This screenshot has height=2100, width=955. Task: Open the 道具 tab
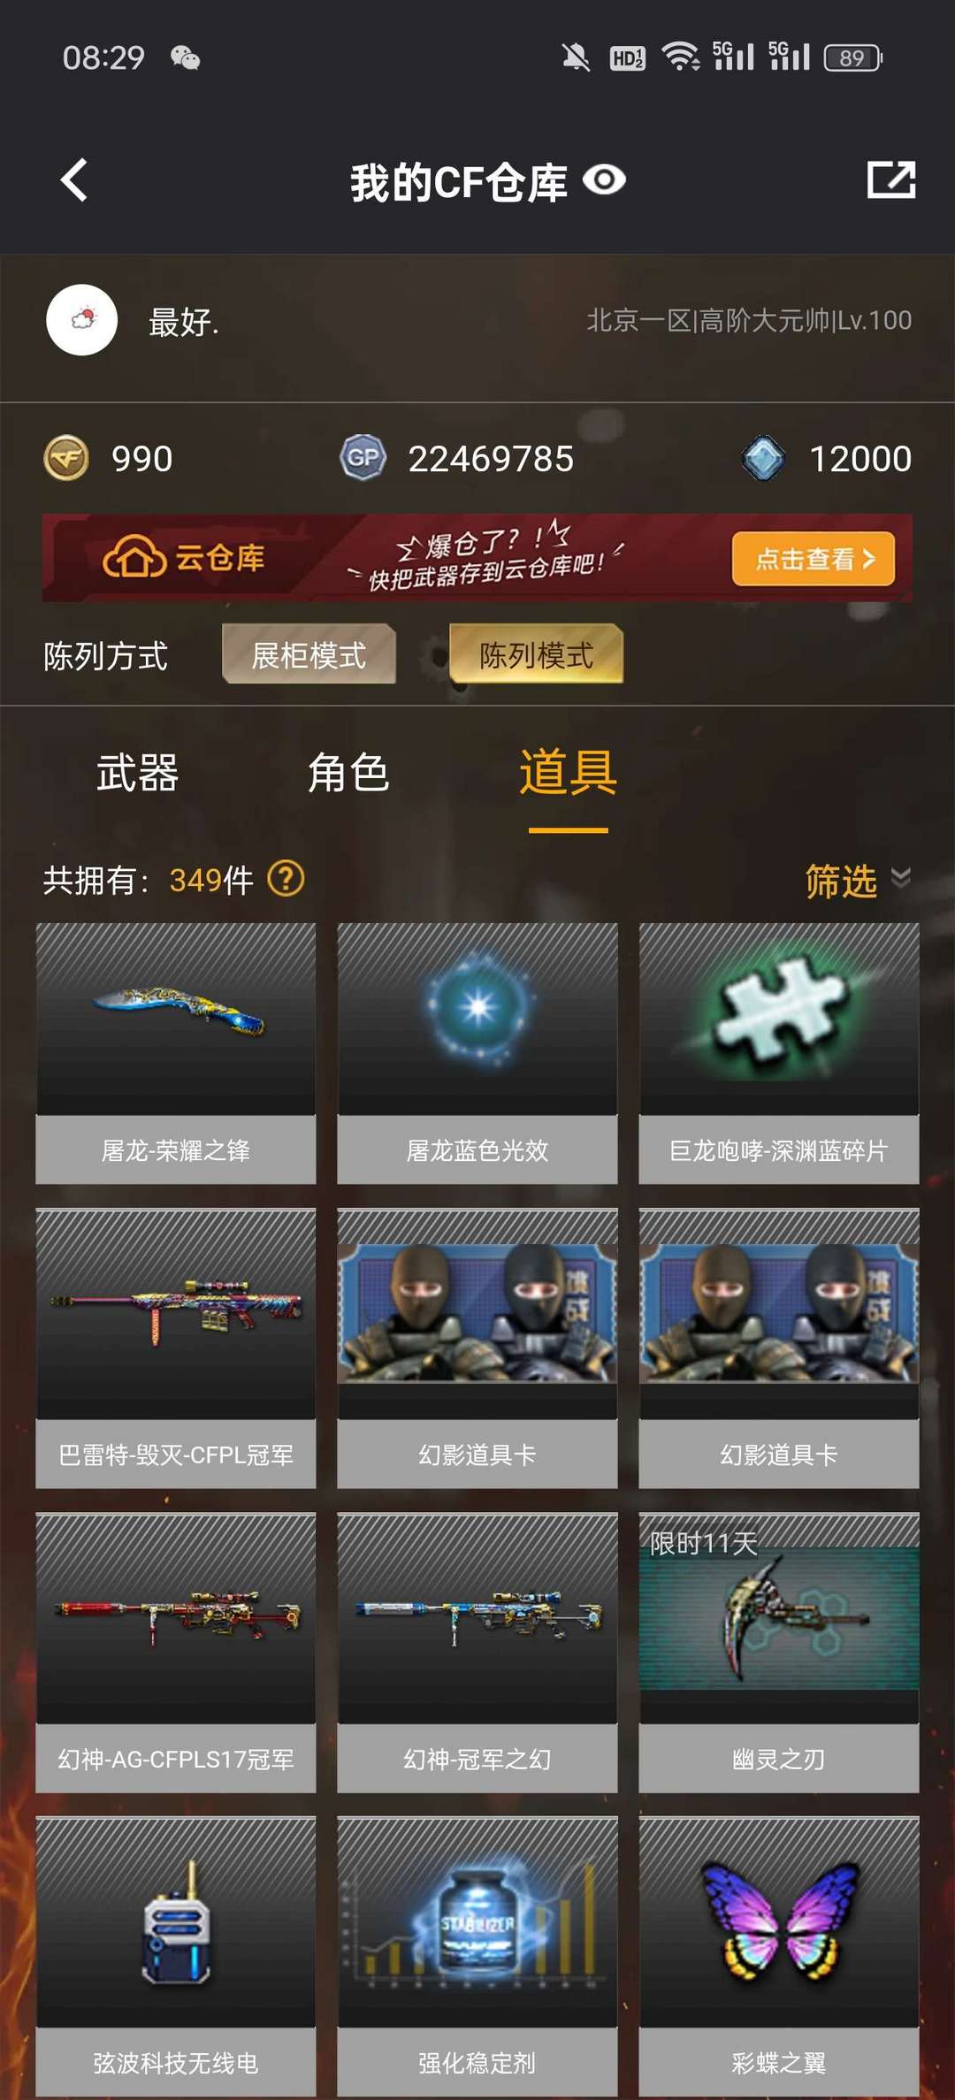[568, 773]
